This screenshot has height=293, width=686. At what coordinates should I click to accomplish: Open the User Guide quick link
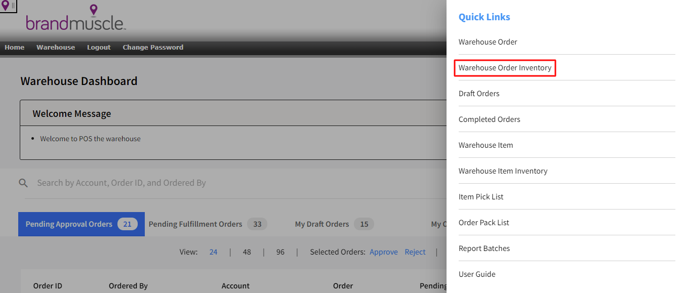[477, 274]
